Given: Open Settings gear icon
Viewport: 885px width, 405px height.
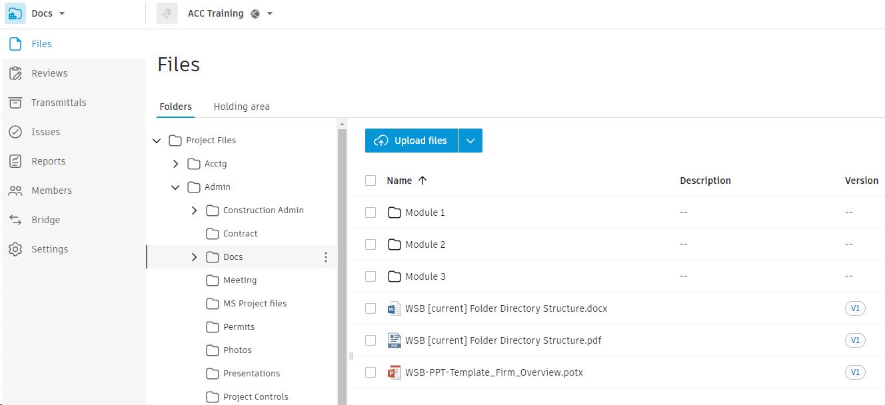Looking at the screenshot, I should 15,249.
